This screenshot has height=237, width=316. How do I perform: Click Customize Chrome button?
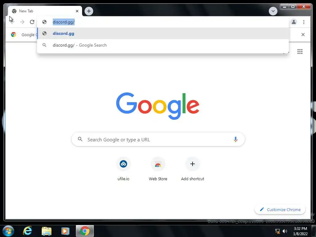tap(280, 210)
